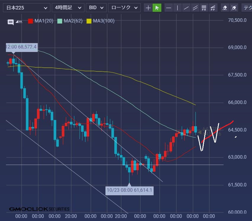The height and width of the screenshot is (221, 252).
Task: Choose the horizontal line drawing tool
Action: click(168, 8)
